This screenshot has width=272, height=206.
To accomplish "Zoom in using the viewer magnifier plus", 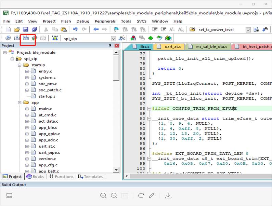I will click(103, 196).
